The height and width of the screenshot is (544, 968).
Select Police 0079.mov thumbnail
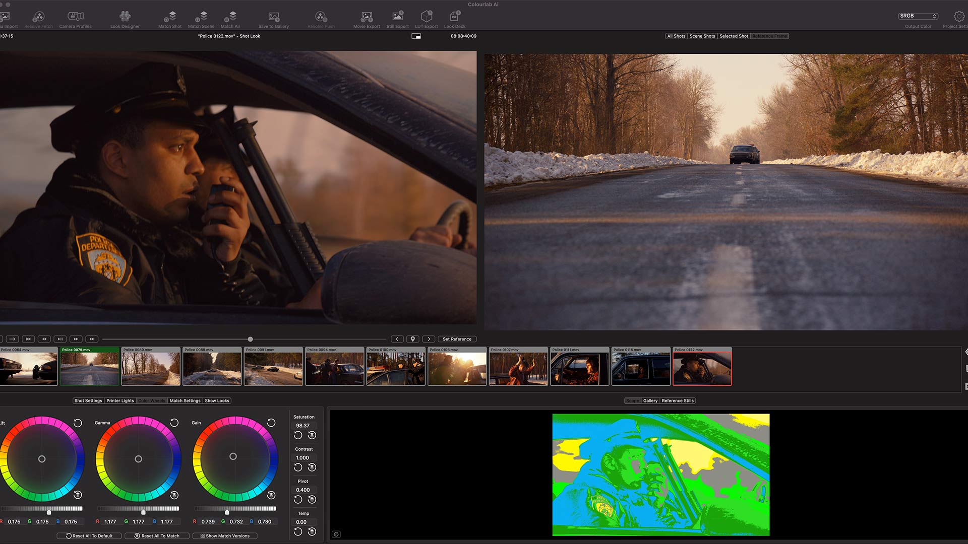90,366
